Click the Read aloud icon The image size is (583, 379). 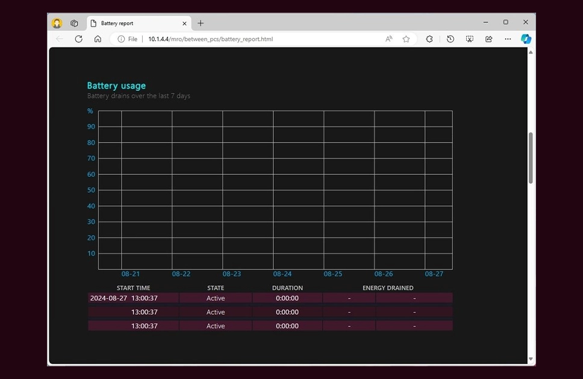pyautogui.click(x=388, y=39)
